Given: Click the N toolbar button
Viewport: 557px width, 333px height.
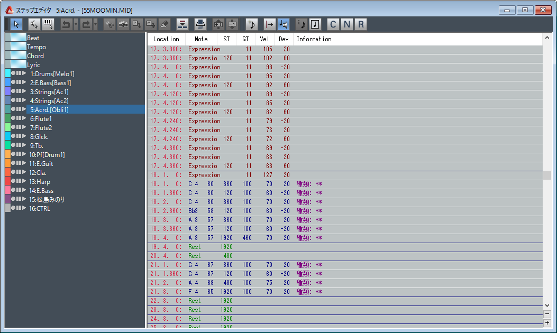Looking at the screenshot, I should pos(346,24).
